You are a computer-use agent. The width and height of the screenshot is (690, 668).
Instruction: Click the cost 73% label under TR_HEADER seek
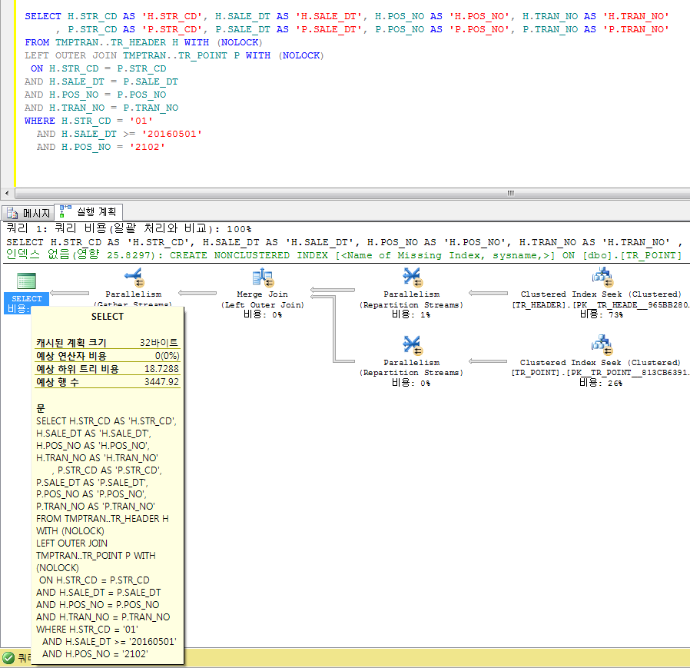(x=602, y=314)
